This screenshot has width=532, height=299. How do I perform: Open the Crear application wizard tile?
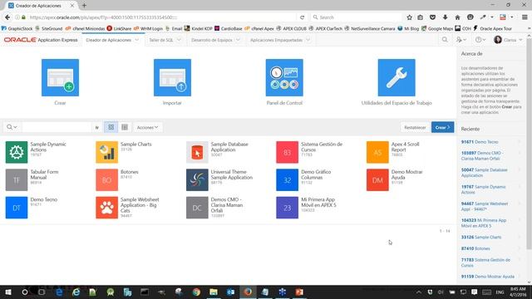(x=60, y=77)
